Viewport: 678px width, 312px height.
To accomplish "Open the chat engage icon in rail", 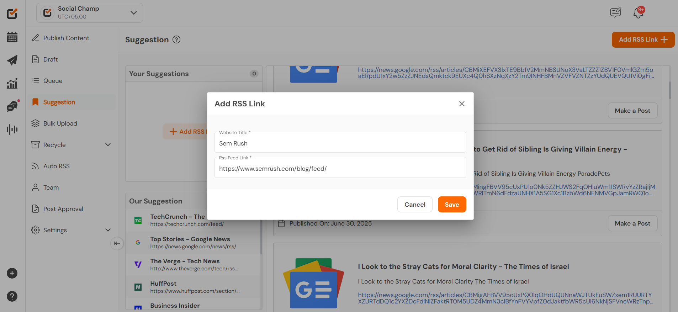I will point(12,106).
